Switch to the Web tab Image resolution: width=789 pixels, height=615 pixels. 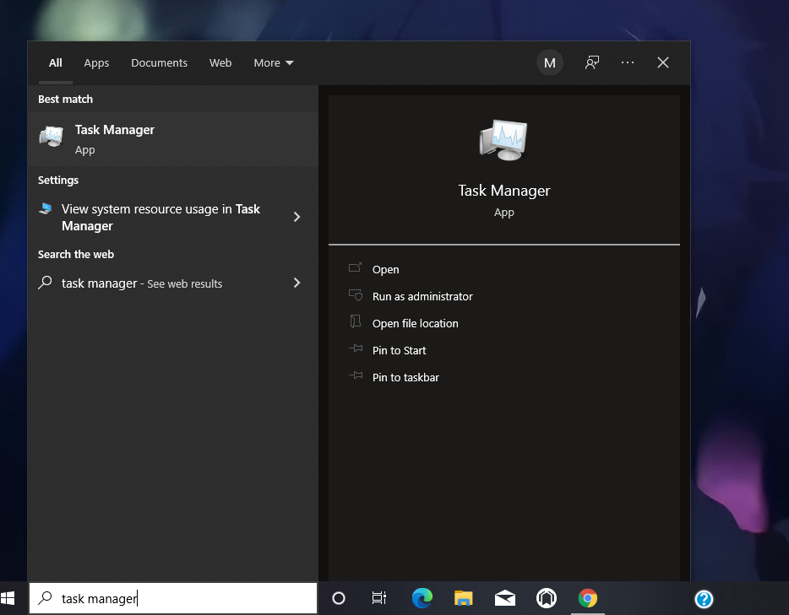tap(220, 62)
